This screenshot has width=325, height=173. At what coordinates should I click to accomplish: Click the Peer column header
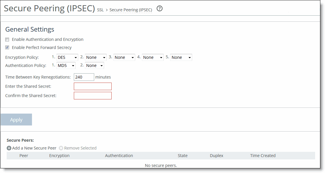click(x=24, y=155)
